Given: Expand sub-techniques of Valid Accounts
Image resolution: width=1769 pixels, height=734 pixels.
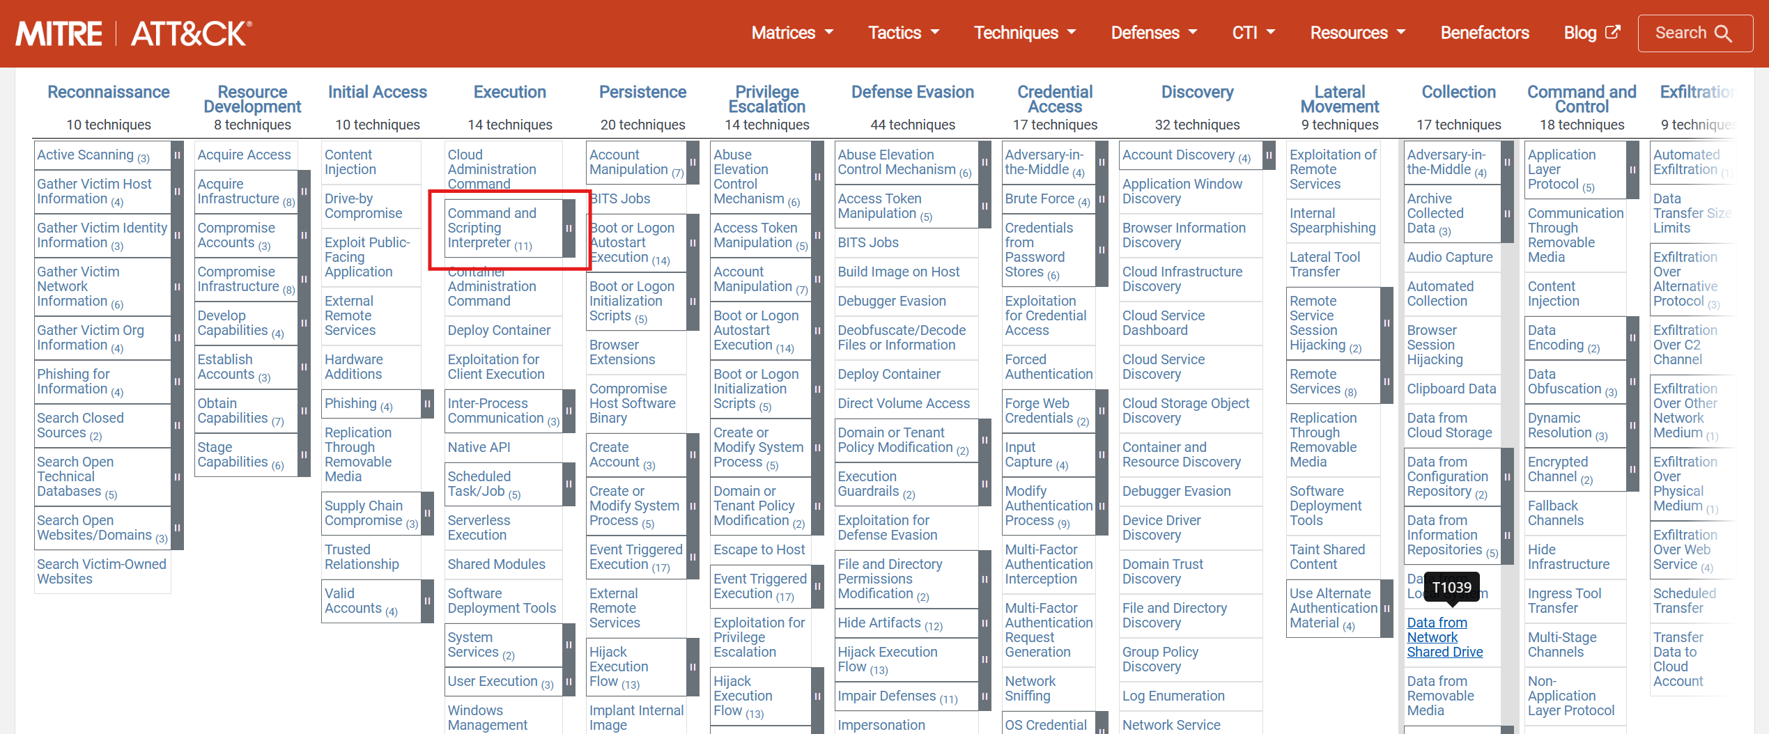Looking at the screenshot, I should [428, 601].
